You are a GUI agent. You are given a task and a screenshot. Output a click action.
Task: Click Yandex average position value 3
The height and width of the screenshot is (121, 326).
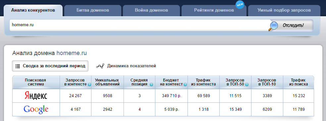(139, 96)
